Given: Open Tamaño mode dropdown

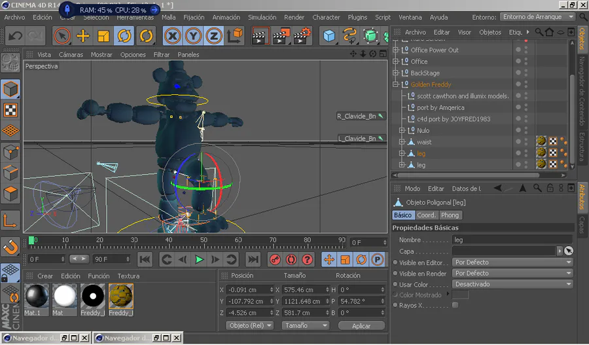Looking at the screenshot, I should pyautogui.click(x=305, y=325).
